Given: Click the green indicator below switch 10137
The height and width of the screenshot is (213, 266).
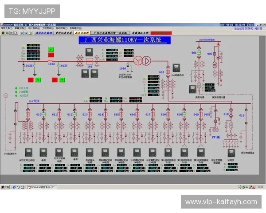Looking at the screenshot, I should 62,80.
